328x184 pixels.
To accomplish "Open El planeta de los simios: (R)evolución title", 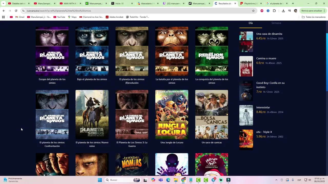I will coord(132,81).
